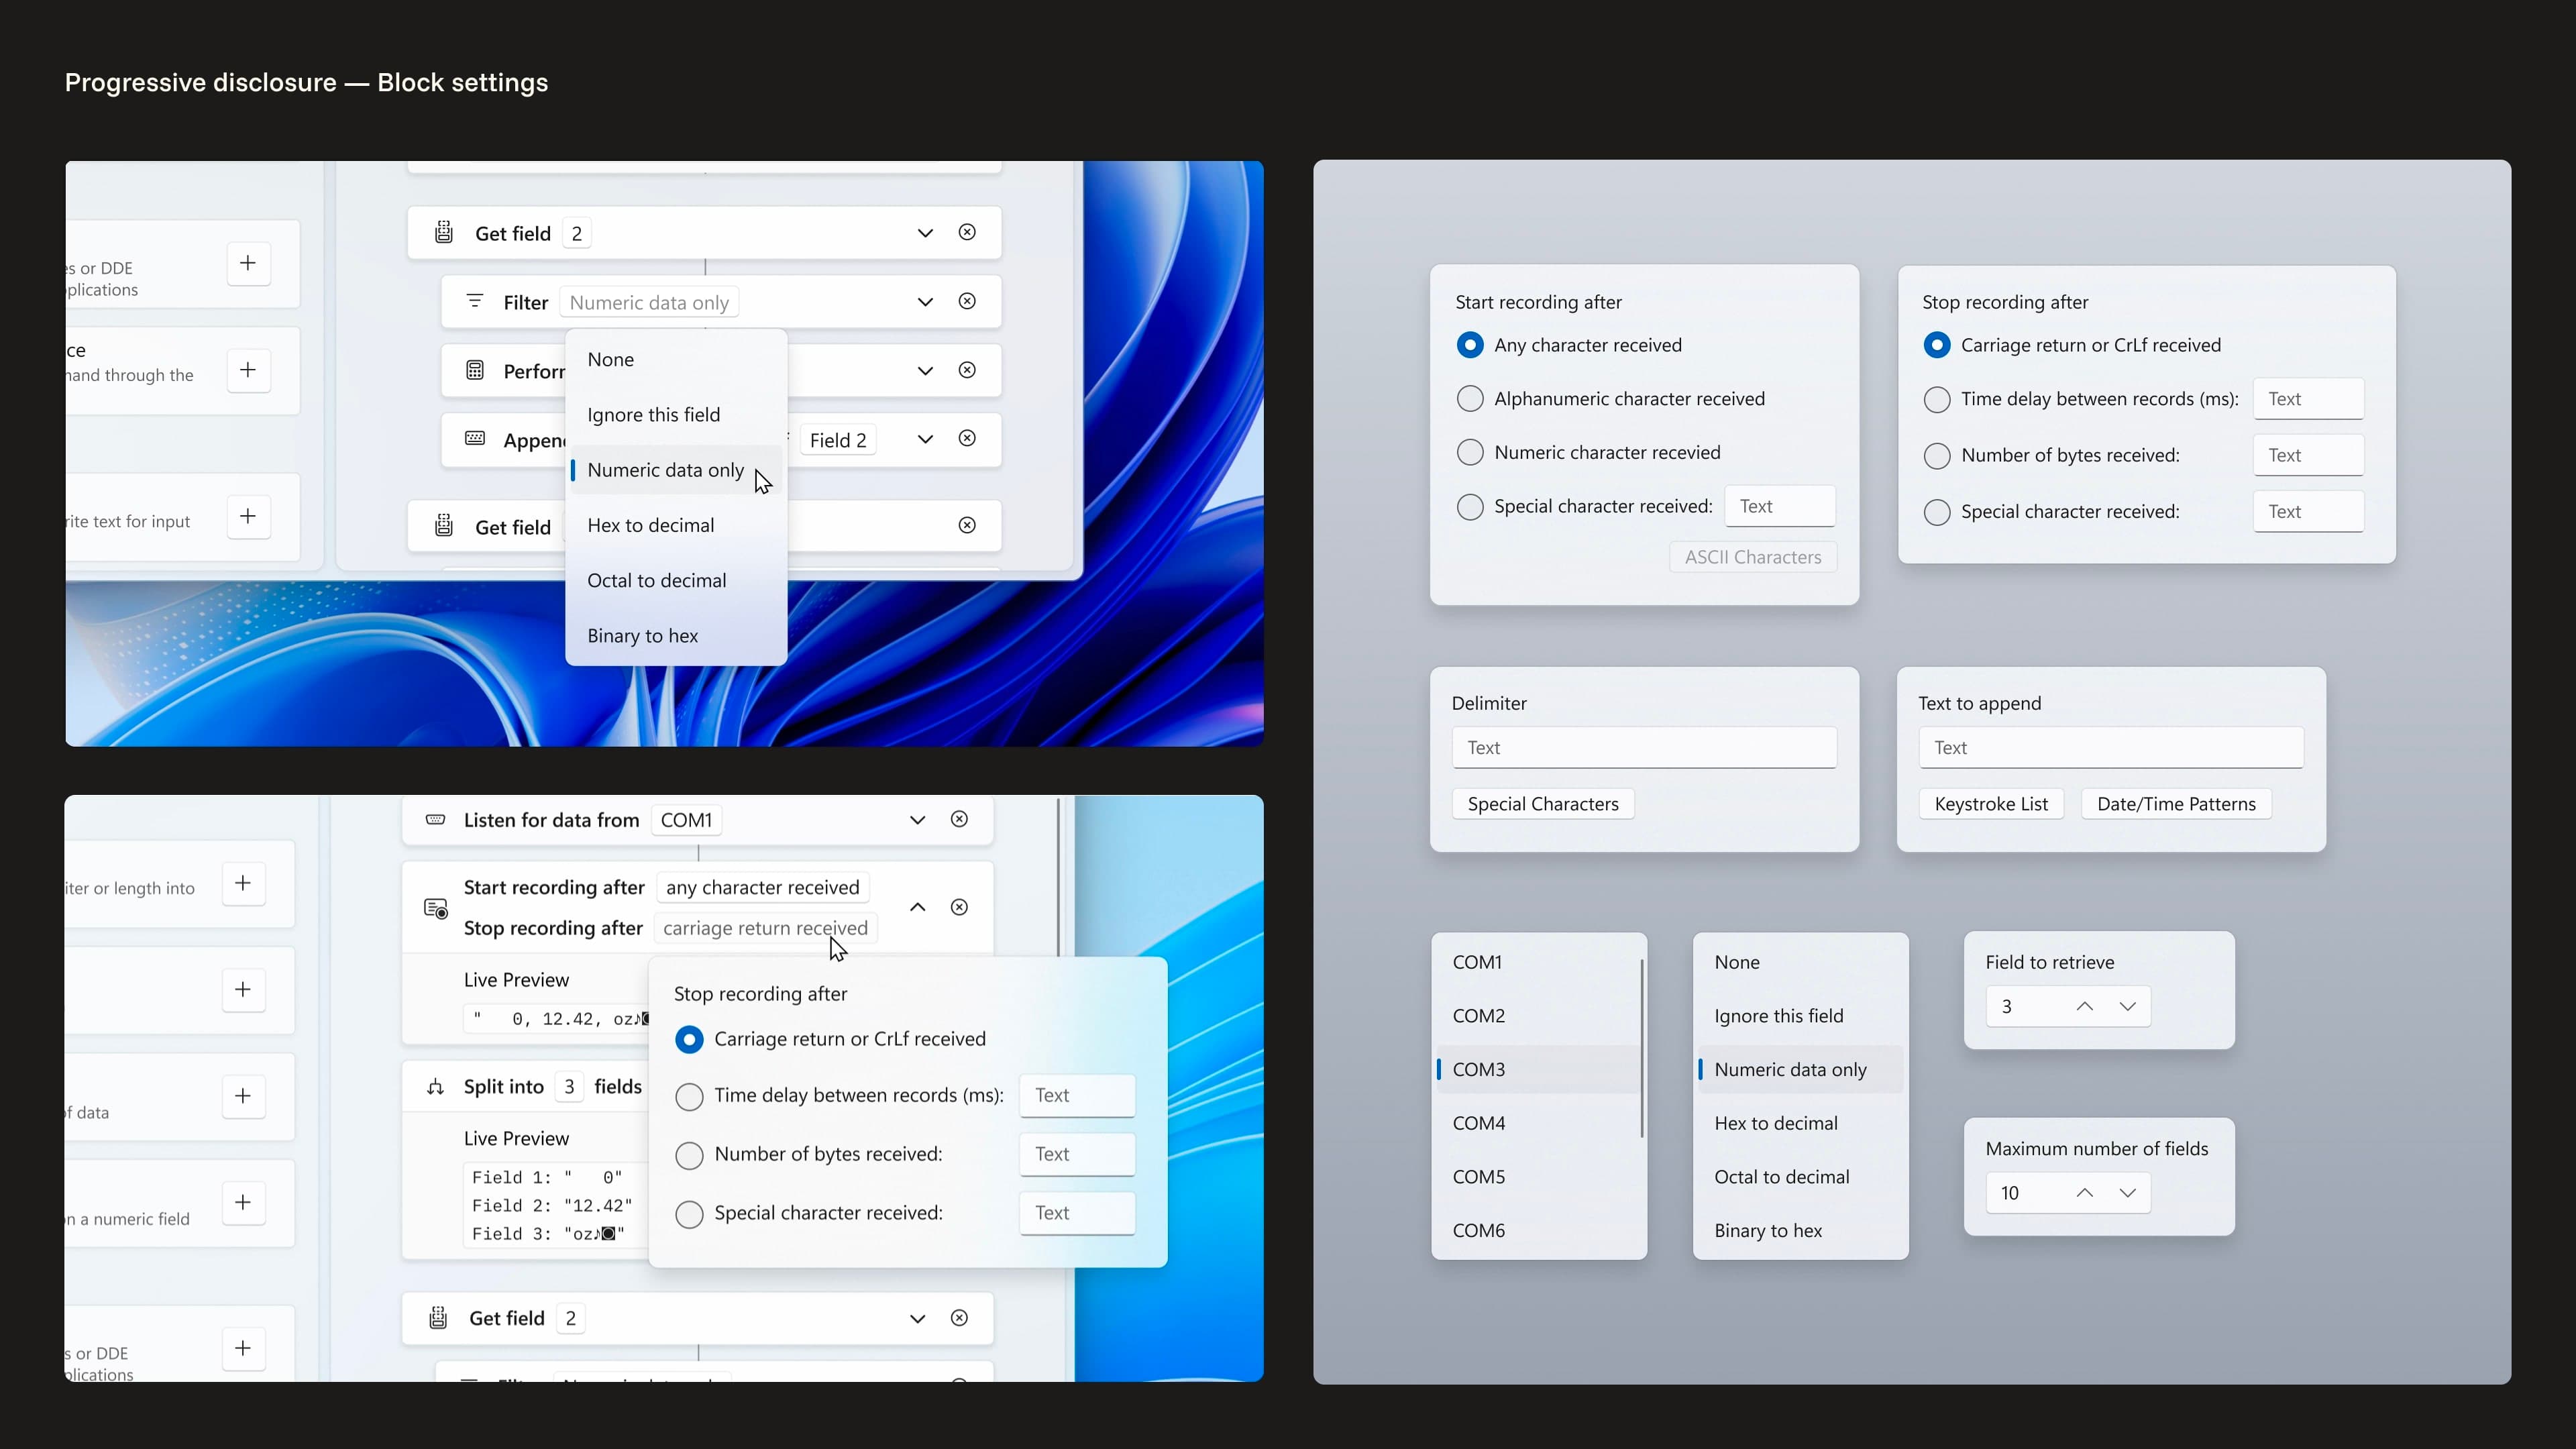
Task: Click the Delimiter text input field
Action: [1644, 748]
